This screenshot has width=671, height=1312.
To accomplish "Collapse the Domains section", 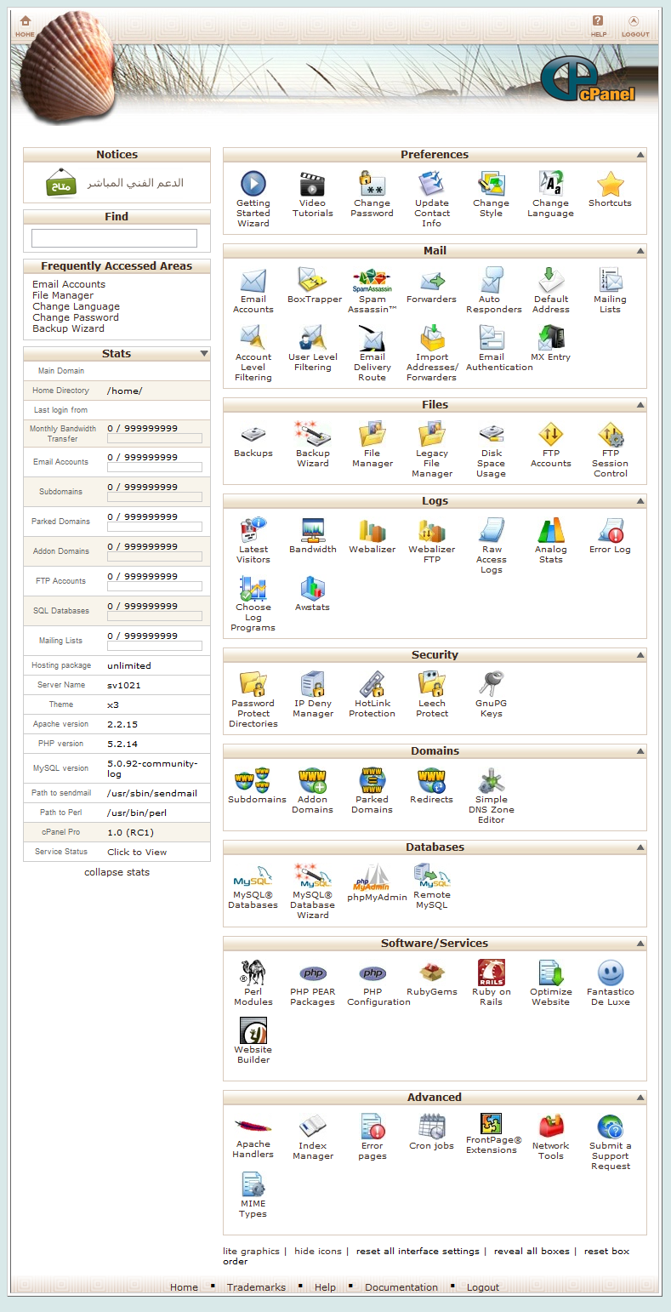I will 640,751.
